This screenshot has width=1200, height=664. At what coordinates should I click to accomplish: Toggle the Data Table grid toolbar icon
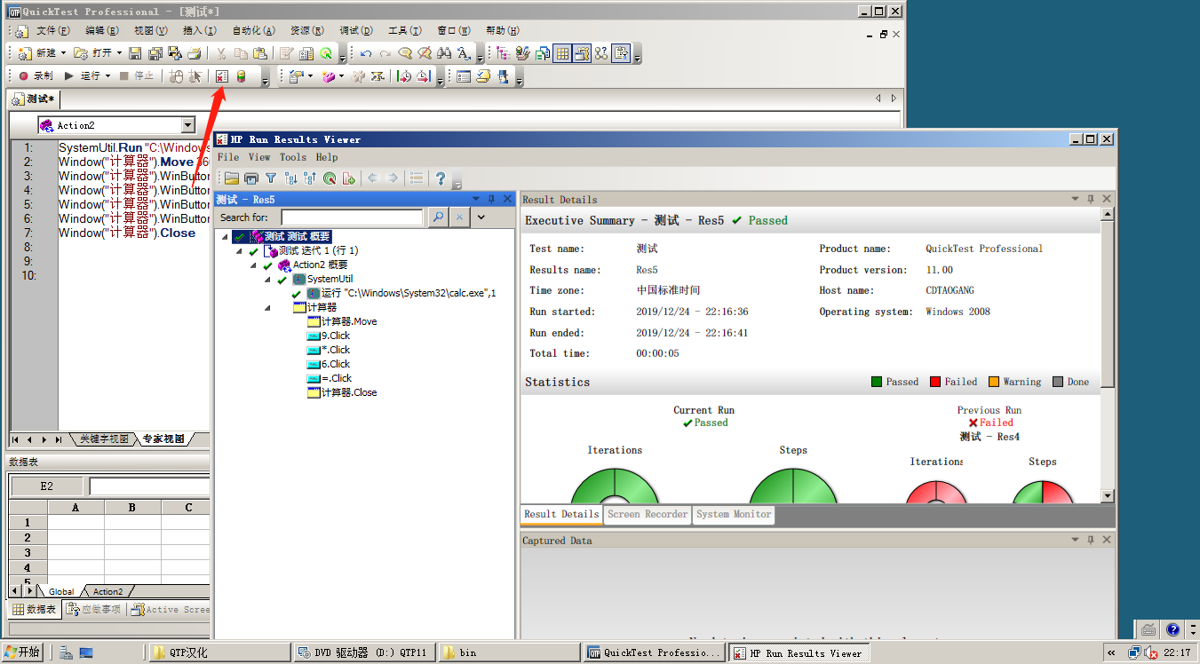[x=561, y=53]
